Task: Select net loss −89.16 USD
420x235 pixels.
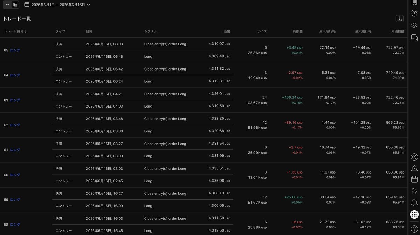Action: coord(293,122)
